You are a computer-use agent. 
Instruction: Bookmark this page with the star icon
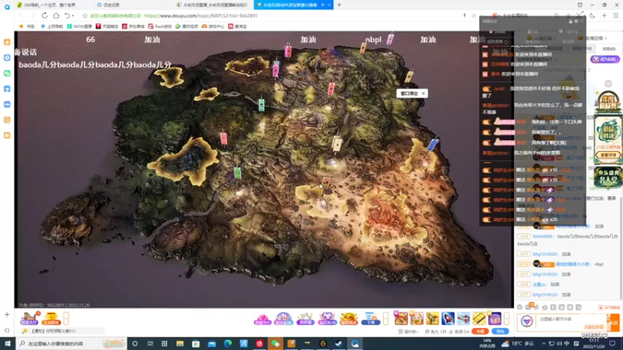click(85, 16)
